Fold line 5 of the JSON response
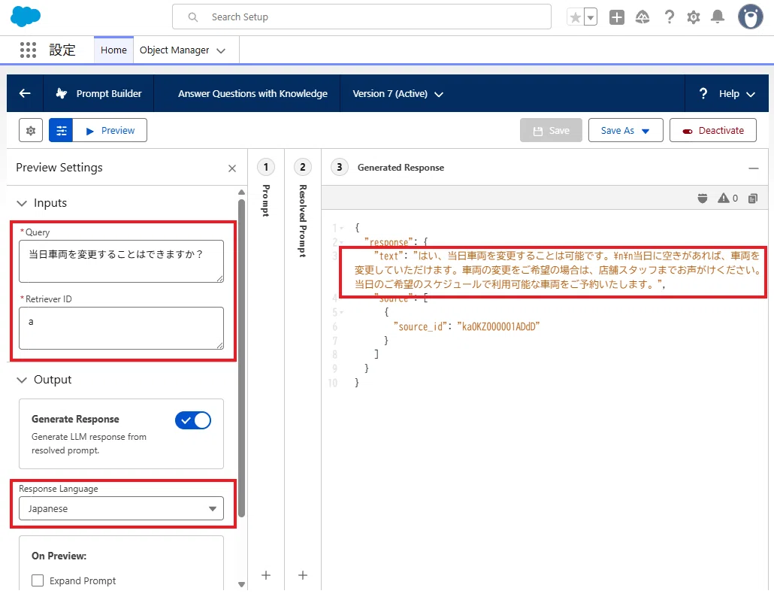Screen dimensions: 774x594 click(x=342, y=313)
